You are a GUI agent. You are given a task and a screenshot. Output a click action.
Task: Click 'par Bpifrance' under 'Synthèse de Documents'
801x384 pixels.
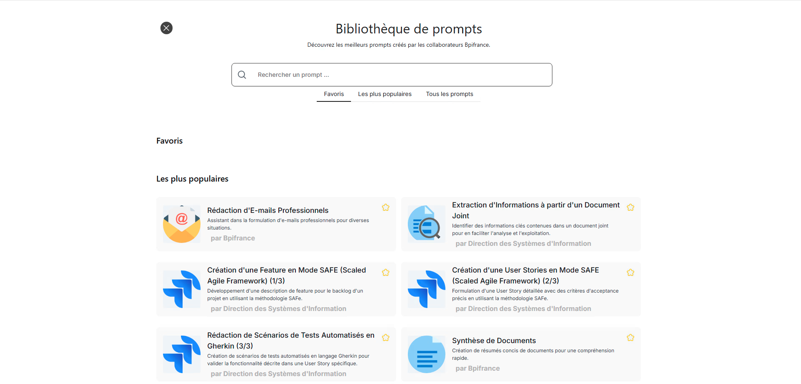478,368
